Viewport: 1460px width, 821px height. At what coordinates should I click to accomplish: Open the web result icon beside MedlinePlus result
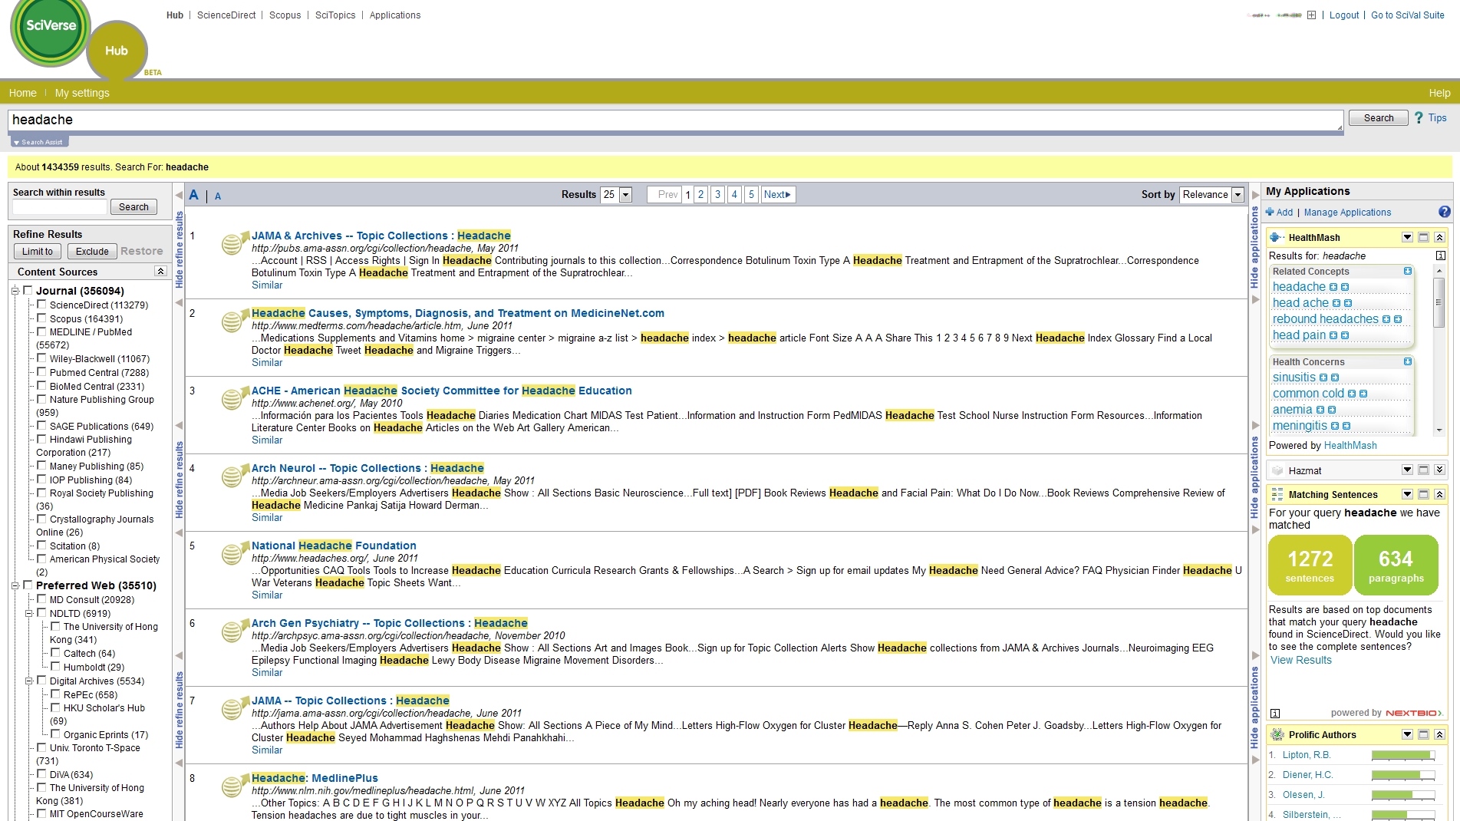click(x=234, y=786)
